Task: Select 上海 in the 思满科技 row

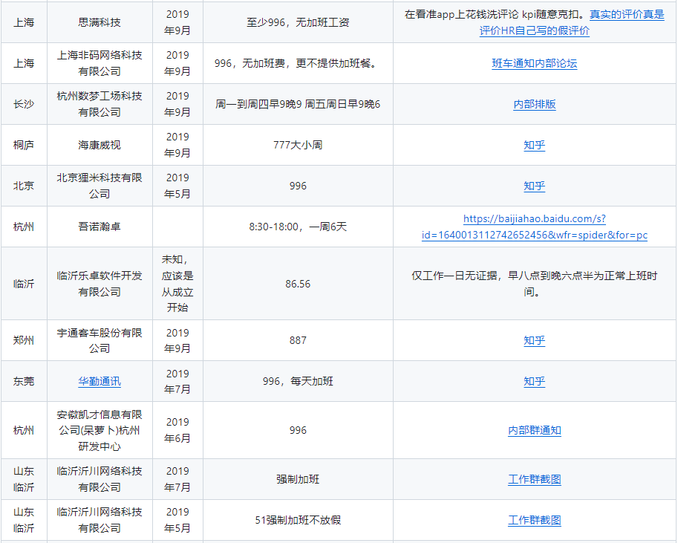Action: pos(24,22)
